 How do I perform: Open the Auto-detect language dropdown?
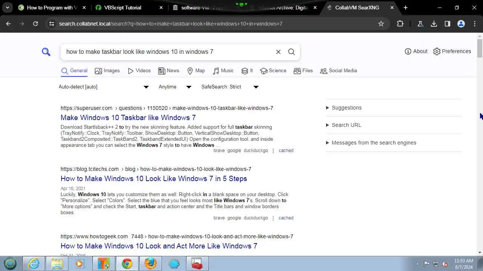(x=104, y=87)
